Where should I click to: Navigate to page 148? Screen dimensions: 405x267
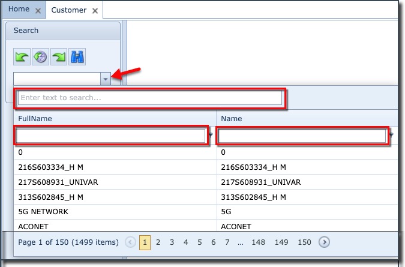[259, 242]
